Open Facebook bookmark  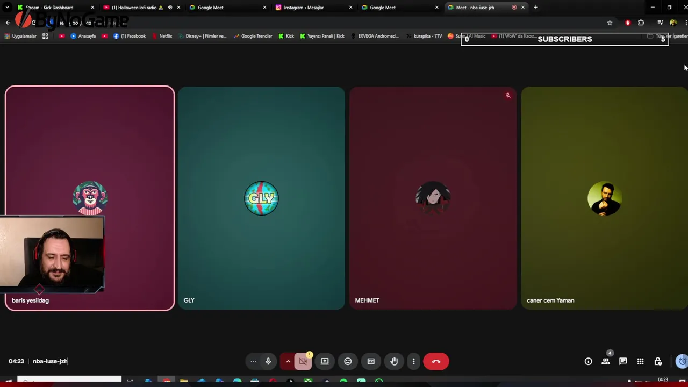[x=130, y=36]
